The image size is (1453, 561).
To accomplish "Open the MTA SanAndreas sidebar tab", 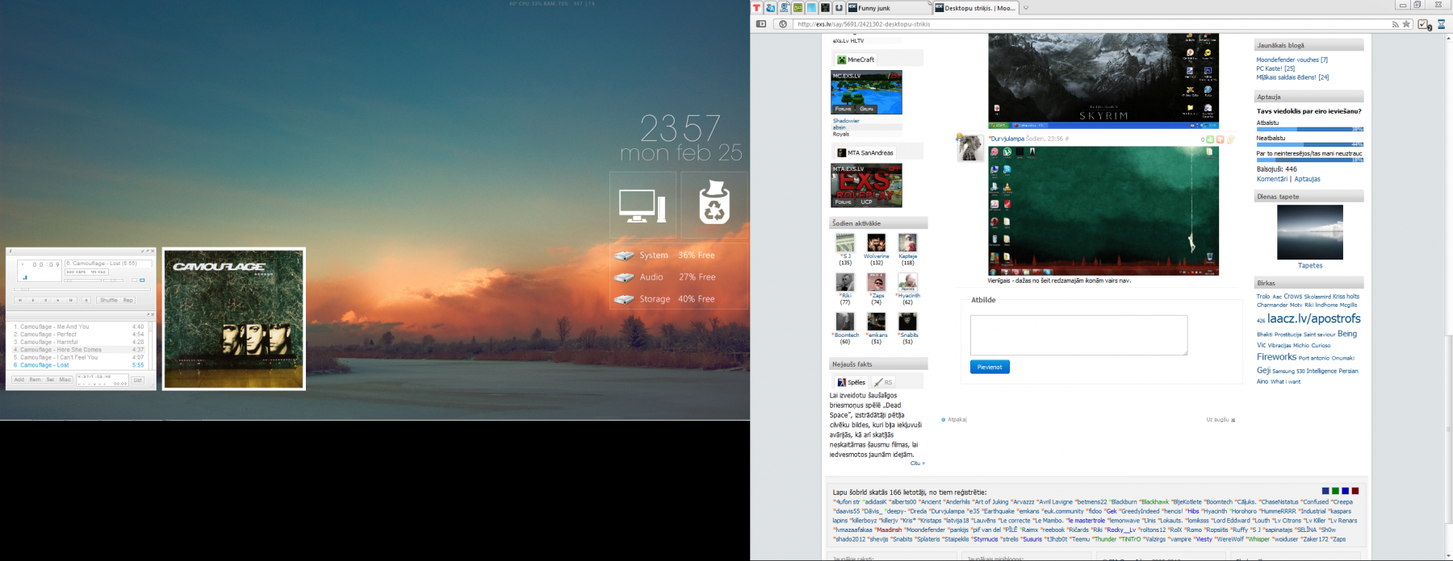I will point(865,152).
